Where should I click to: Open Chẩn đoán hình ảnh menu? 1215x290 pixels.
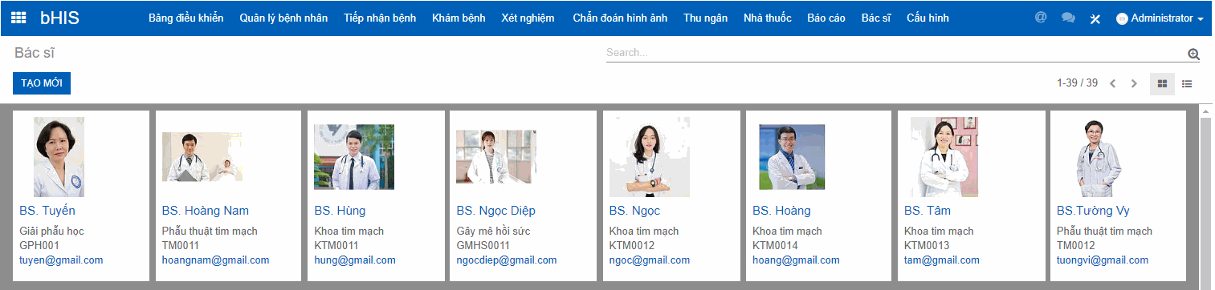pos(620,18)
